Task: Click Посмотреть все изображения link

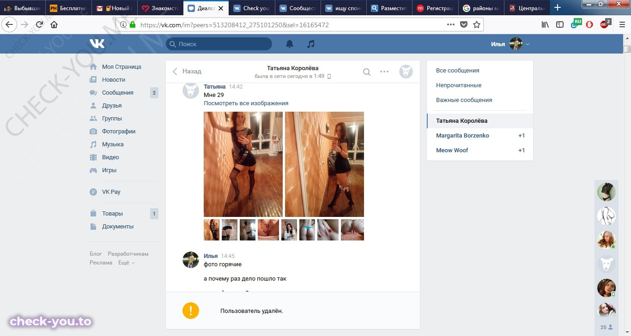Action: pyautogui.click(x=246, y=103)
